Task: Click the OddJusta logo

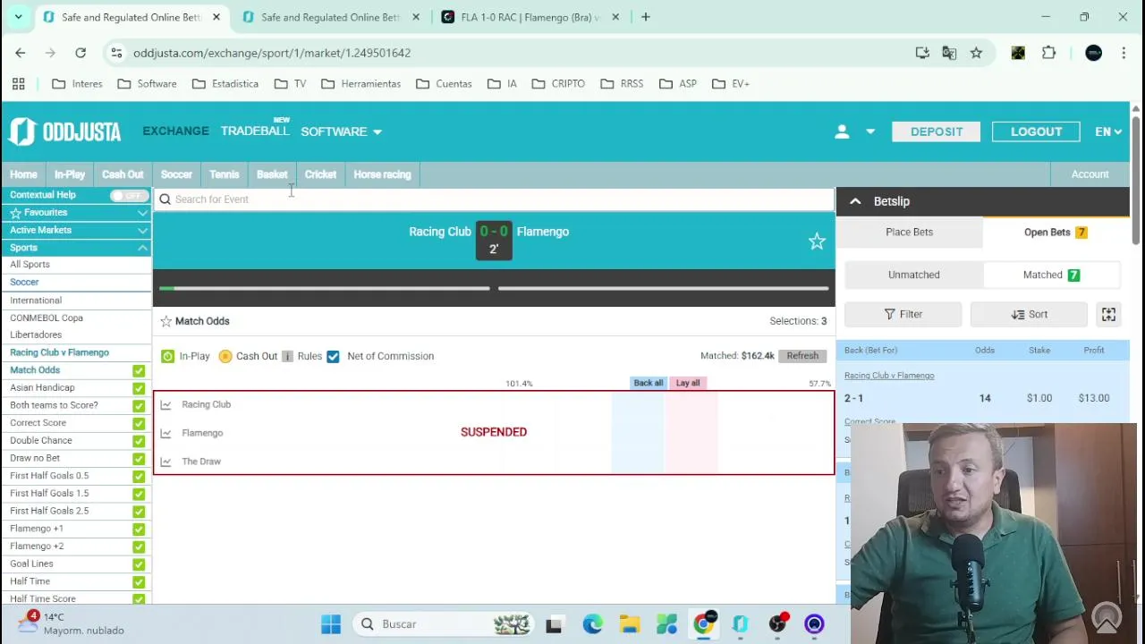Action: (64, 131)
